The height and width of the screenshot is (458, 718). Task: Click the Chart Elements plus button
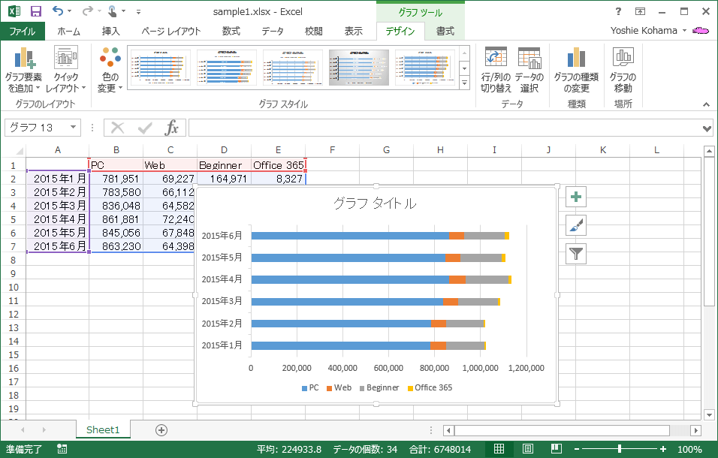coord(575,197)
